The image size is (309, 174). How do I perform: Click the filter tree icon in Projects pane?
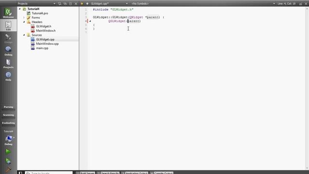click(59, 3)
